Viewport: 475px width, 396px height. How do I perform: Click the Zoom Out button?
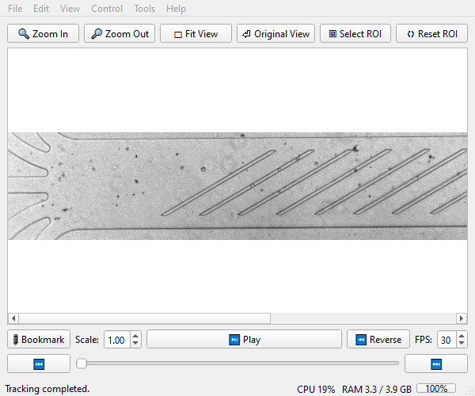(120, 33)
